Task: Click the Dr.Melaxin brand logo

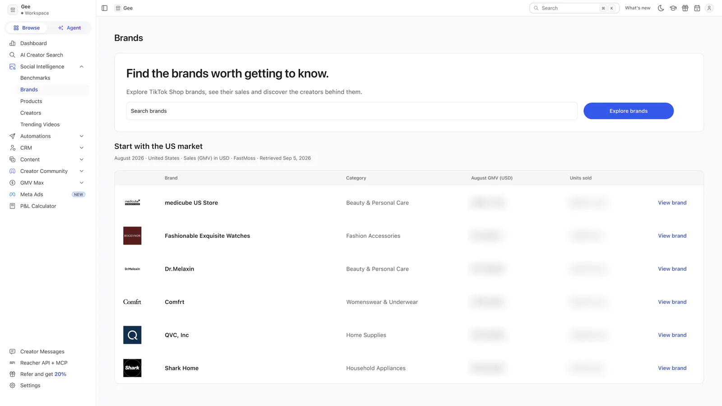Action: (132, 269)
